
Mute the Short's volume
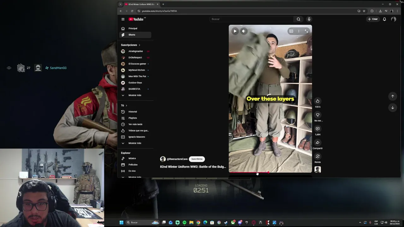click(x=244, y=31)
